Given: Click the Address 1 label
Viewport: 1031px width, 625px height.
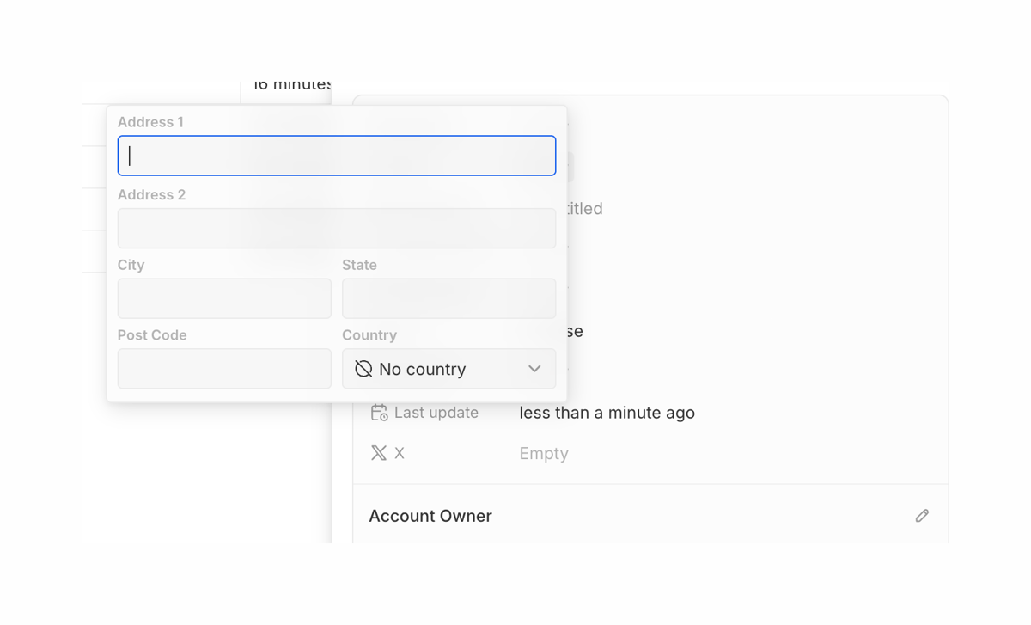Looking at the screenshot, I should [x=150, y=122].
